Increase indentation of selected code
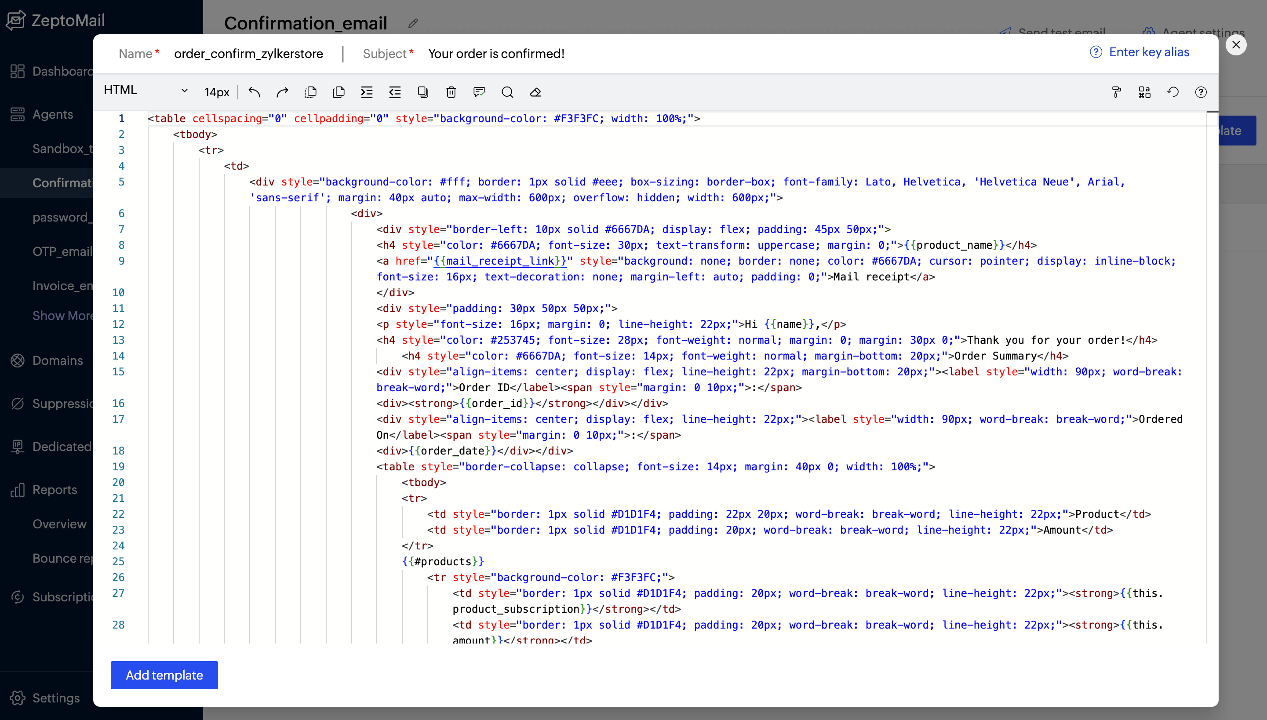 pyautogui.click(x=367, y=92)
